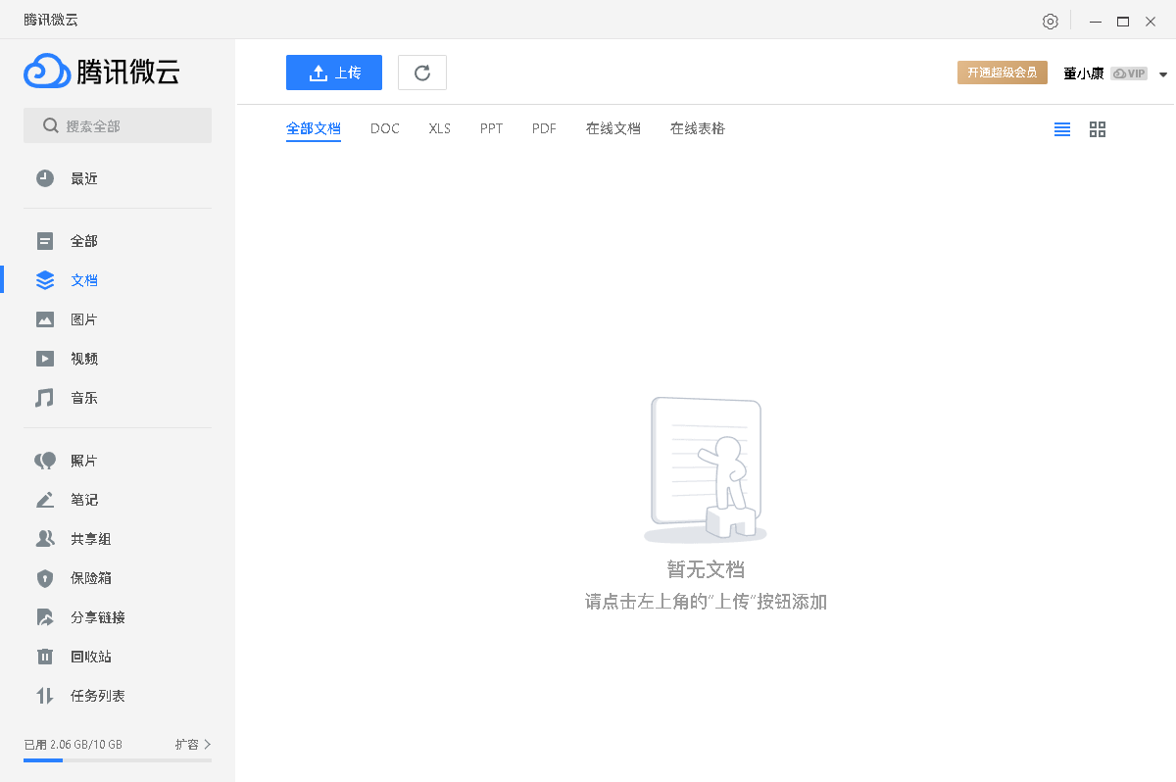Click 开通超级会员 to upgrade membership
This screenshot has height=782, width=1176.
coord(1002,72)
